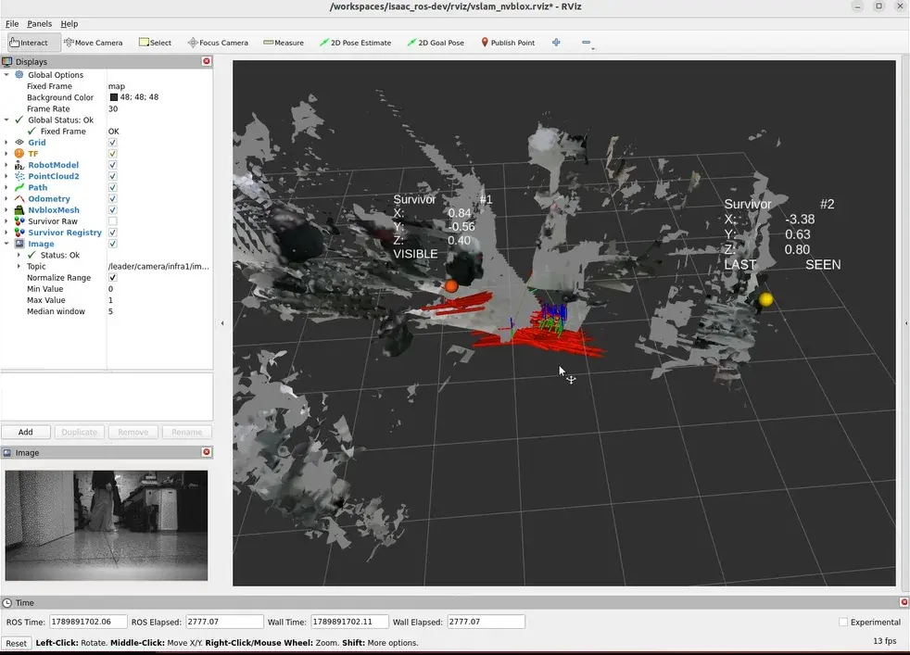910x655 pixels.
Task: Click the Wall Elapsed field
Action: [x=486, y=622]
